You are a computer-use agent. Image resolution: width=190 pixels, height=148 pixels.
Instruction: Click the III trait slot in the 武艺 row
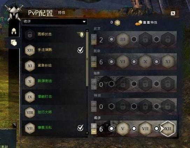click(123, 39)
